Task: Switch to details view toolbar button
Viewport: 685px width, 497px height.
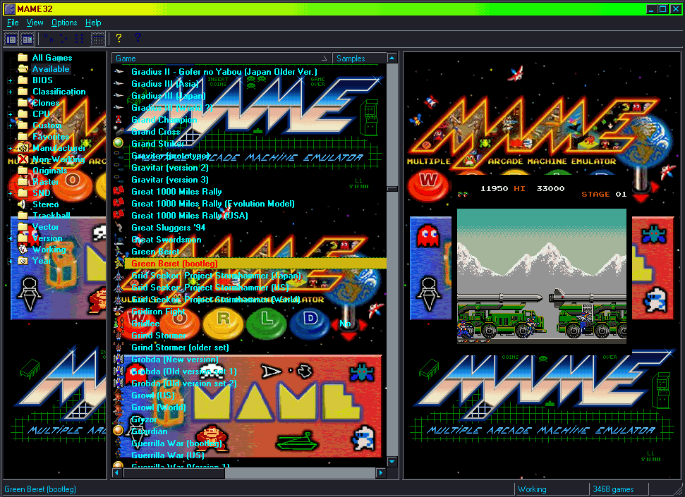Action: coord(98,39)
